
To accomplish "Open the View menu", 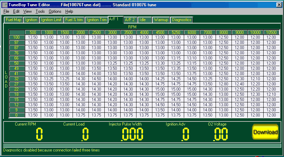I will (x=27, y=11).
